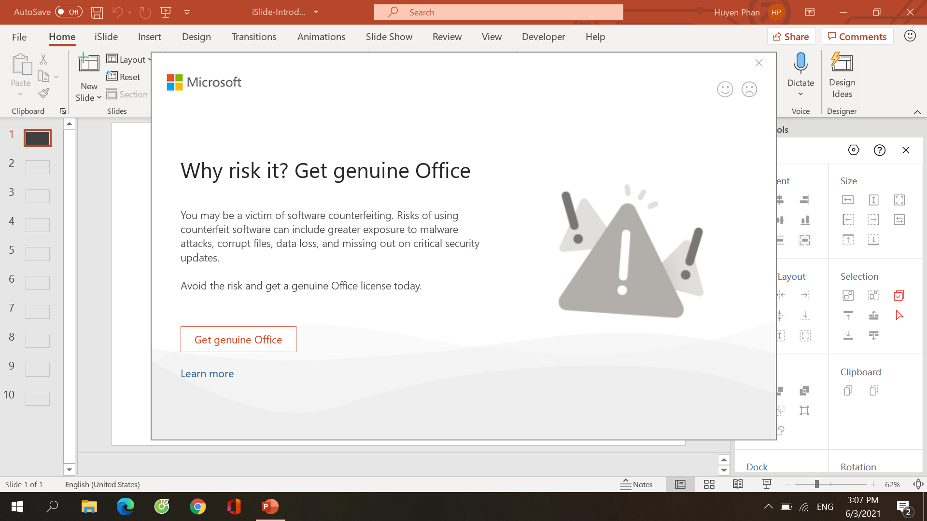The width and height of the screenshot is (927, 521).
Task: Toggle AutoSave switch
Action: pyautogui.click(x=69, y=12)
